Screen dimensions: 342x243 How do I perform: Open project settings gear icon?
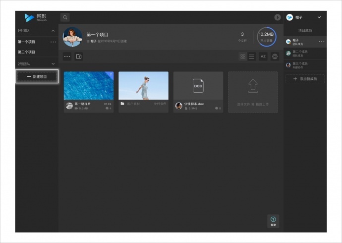tap(275, 57)
